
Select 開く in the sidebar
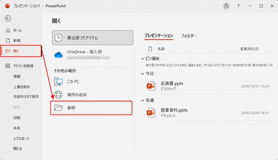(21, 51)
